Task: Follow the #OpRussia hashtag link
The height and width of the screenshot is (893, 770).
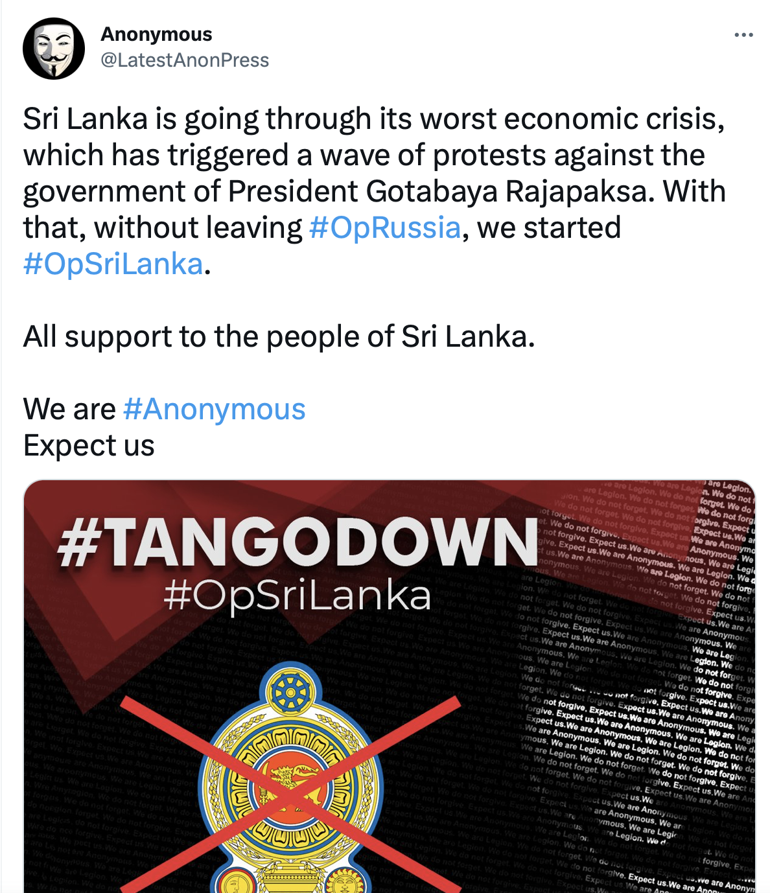Action: 385,227
